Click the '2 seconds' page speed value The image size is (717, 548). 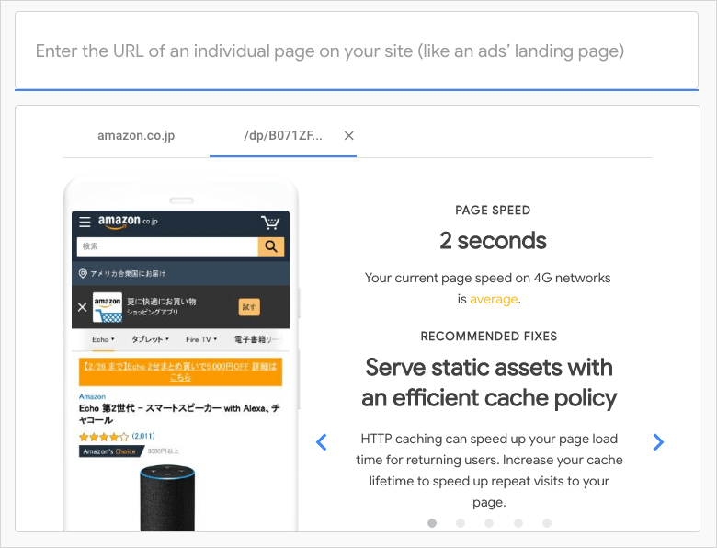(493, 241)
